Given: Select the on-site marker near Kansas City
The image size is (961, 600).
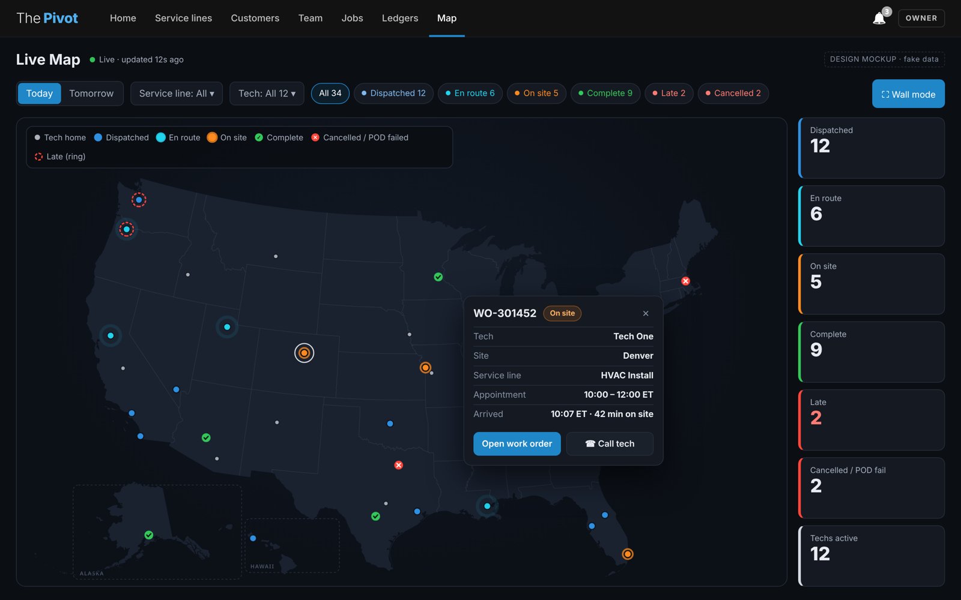Looking at the screenshot, I should coord(425,367).
